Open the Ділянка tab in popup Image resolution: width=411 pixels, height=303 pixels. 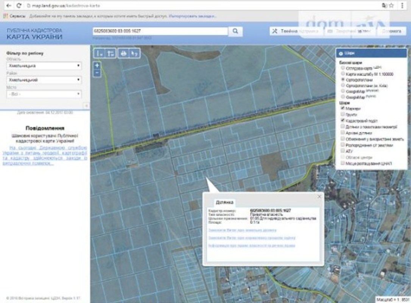pyautogui.click(x=225, y=202)
